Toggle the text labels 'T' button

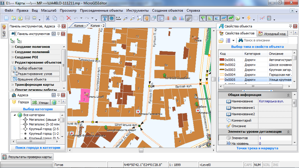click(x=105, y=18)
